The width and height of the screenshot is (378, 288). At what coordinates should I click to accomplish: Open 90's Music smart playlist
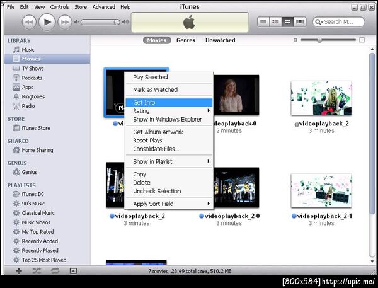pyautogui.click(x=33, y=204)
